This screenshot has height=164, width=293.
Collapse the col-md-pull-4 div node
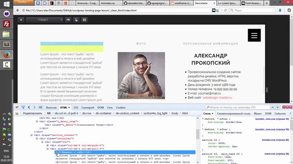(48, 149)
